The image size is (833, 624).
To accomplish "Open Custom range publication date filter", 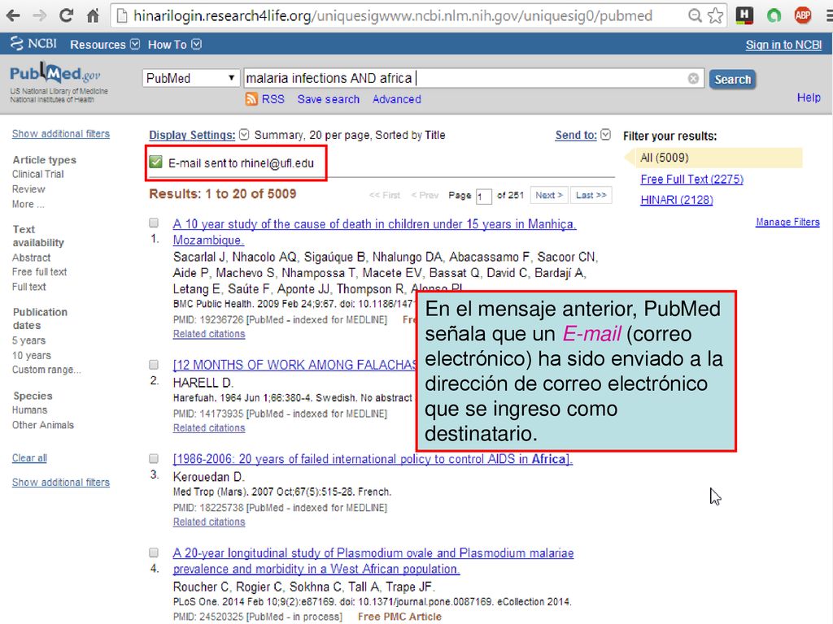I will [x=46, y=370].
